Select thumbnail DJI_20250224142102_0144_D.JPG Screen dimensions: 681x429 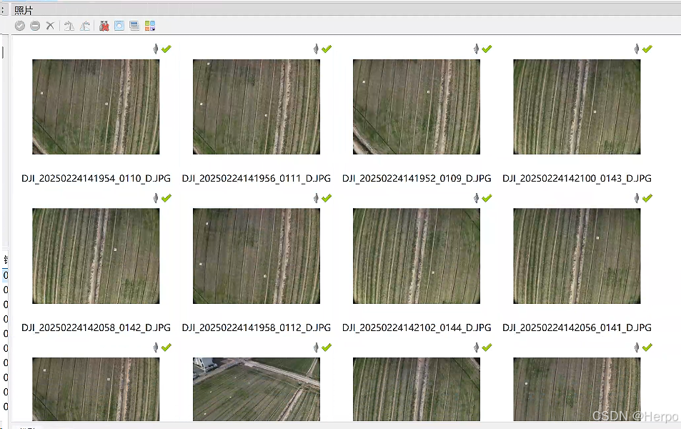[417, 256]
